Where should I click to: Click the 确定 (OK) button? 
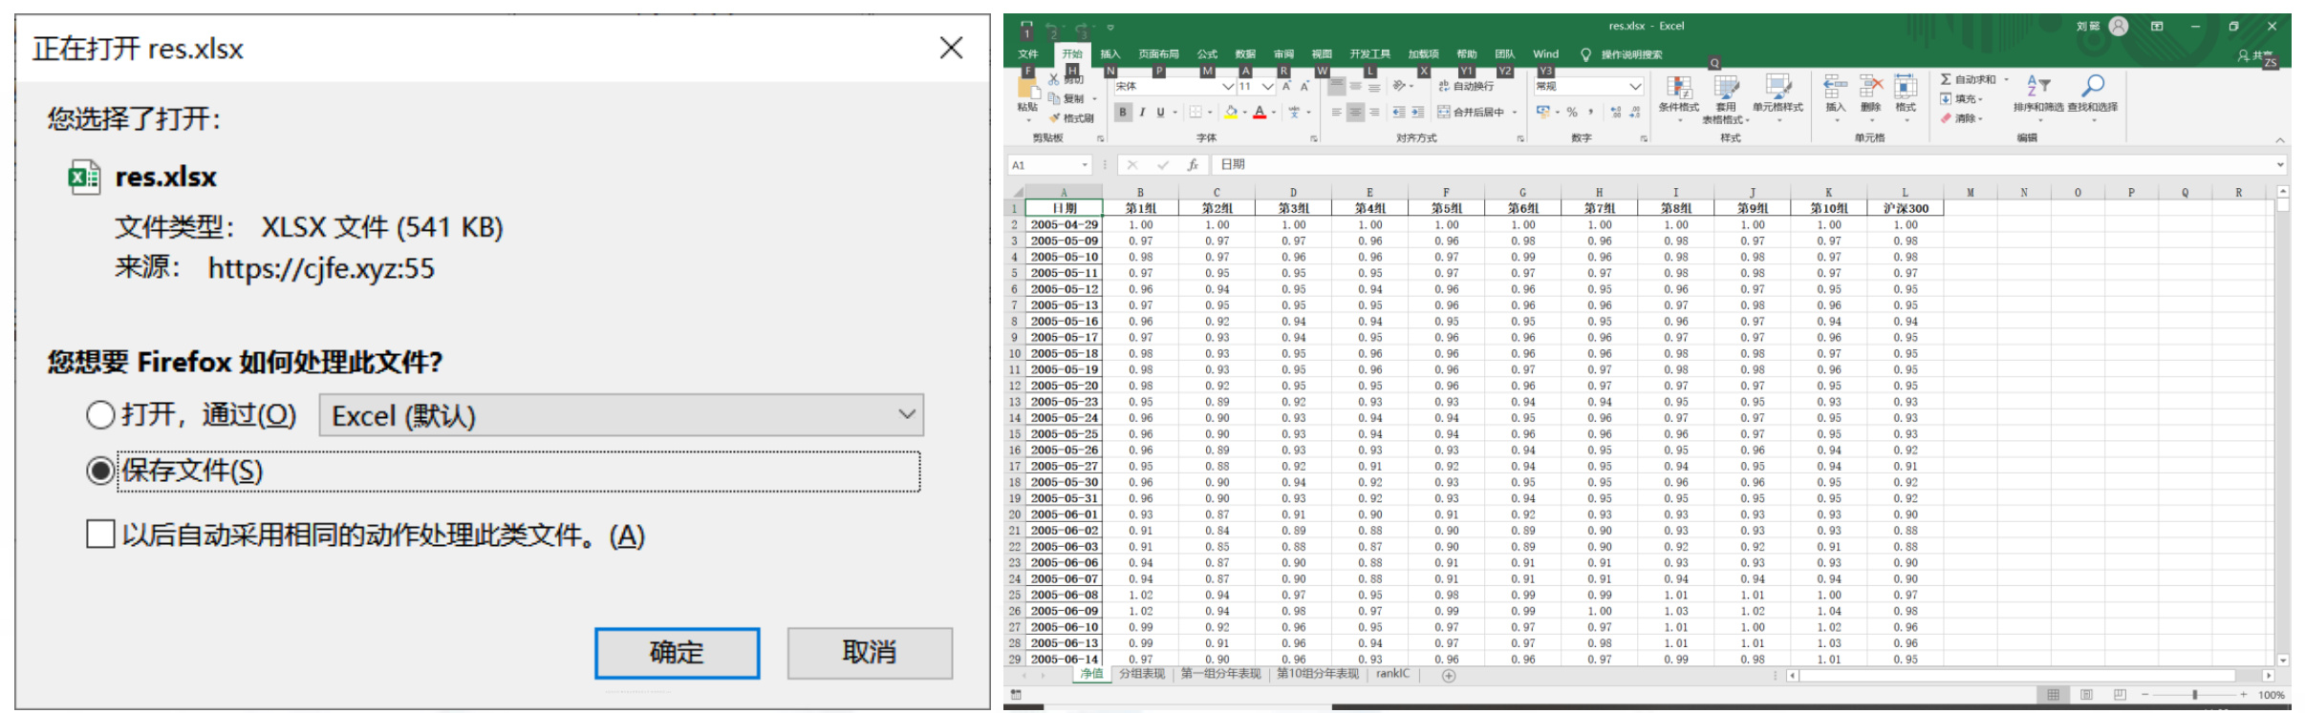click(x=677, y=653)
